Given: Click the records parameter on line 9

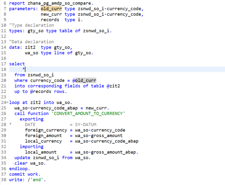Looking at the screenshot, I should (x=50, y=20).
